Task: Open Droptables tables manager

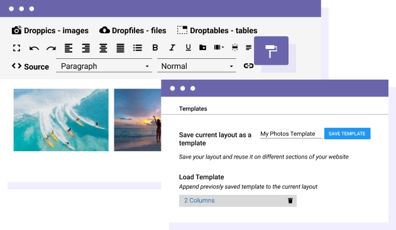Action: click(x=217, y=31)
